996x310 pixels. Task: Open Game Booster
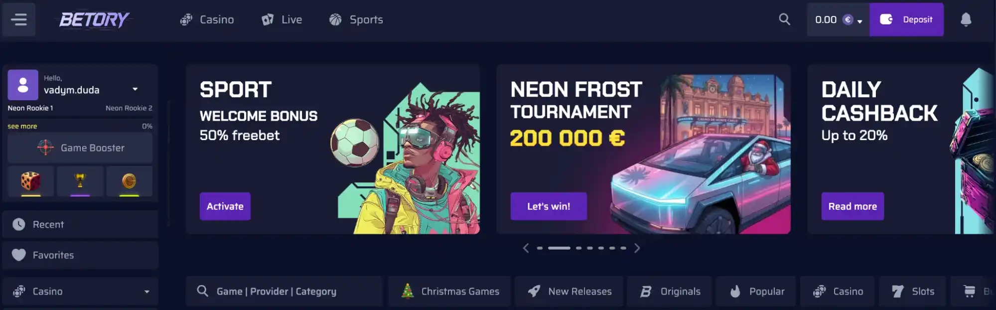tap(80, 148)
